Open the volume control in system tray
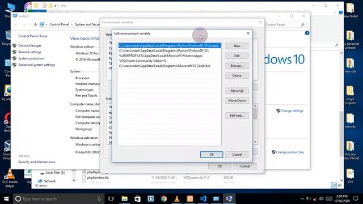This screenshot has width=363, height=204. tap(321, 199)
